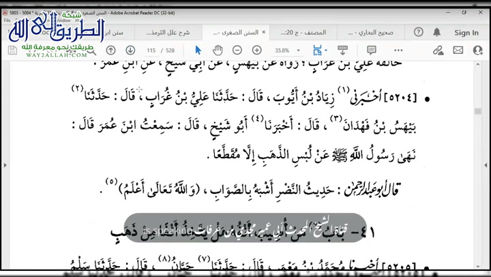Switch to the صحيح البخاري tab
This screenshot has height=277, width=491.
click(371, 33)
